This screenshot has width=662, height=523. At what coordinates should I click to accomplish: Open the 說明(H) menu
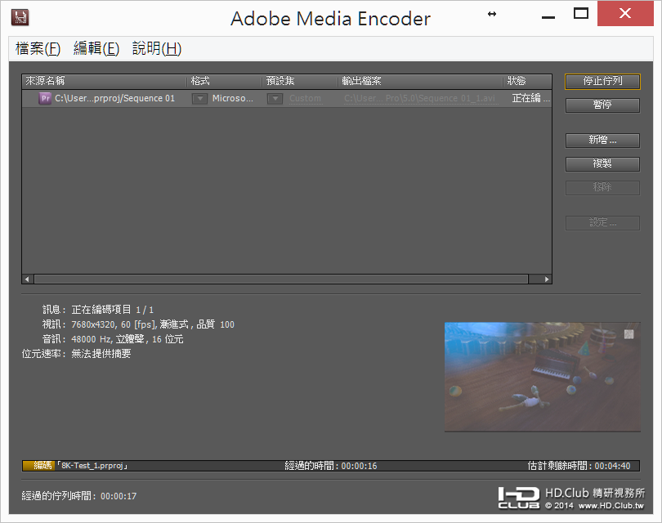[157, 48]
